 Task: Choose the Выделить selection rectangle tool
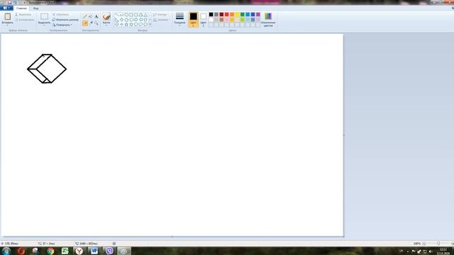(x=44, y=16)
